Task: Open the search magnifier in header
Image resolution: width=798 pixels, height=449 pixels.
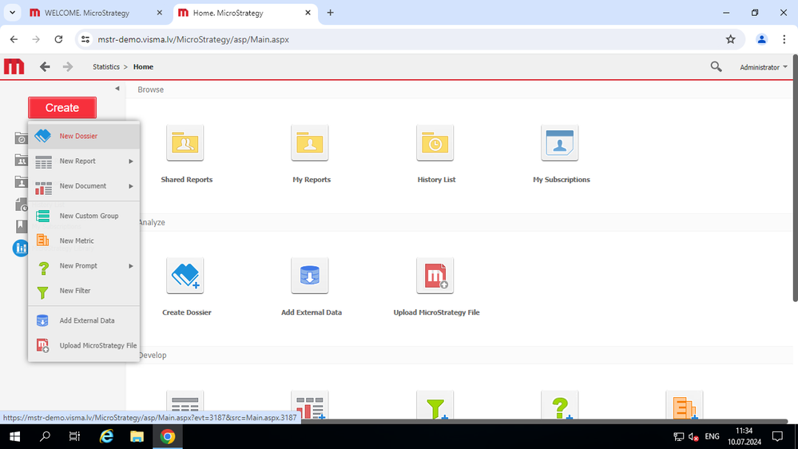Action: 716,66
